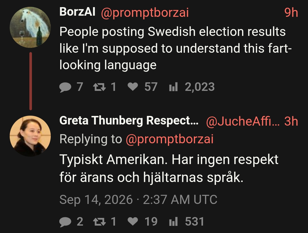Retweet the Swedish-language reply

(100, 222)
